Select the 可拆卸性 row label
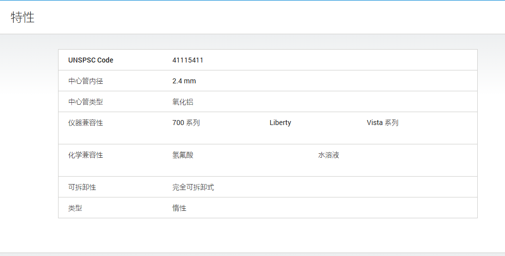505x256 pixels. pos(82,188)
